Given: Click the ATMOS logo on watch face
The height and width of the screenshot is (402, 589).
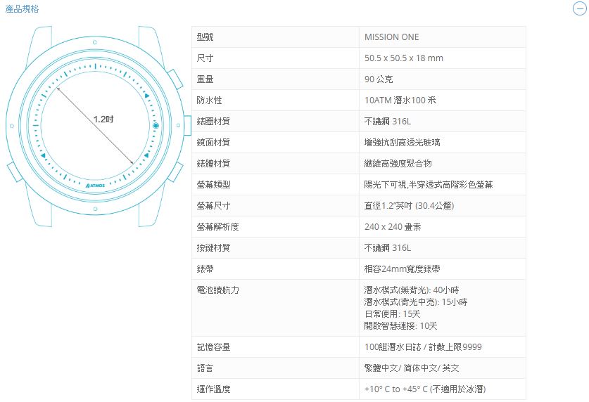Looking at the screenshot, I should (95, 186).
